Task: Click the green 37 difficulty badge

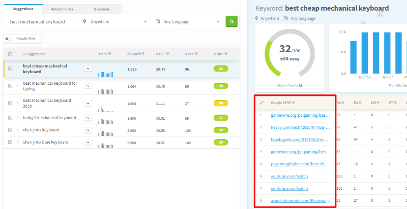Action: [221, 118]
